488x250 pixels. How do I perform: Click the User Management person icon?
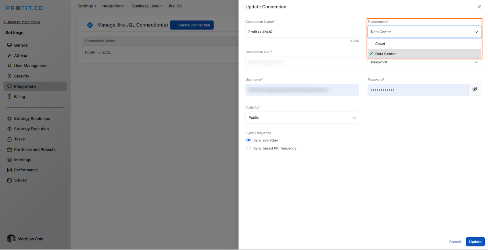pyautogui.click(x=9, y=66)
